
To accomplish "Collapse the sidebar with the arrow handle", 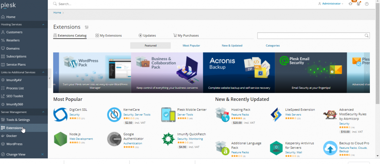I will 49,78.
